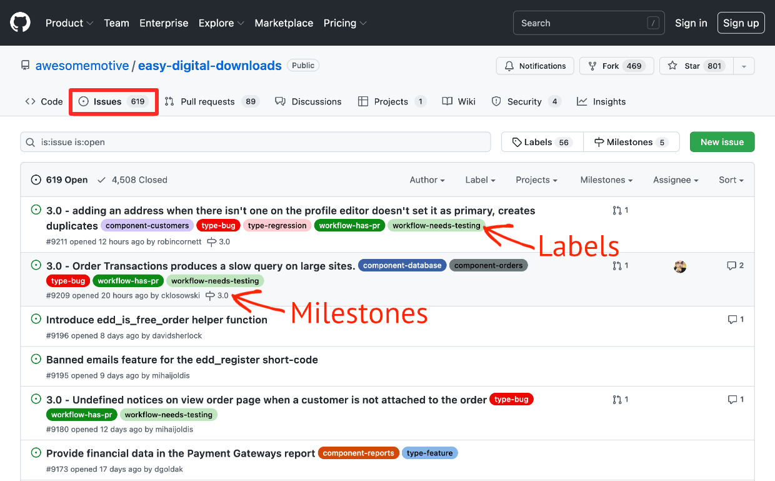Switch to the Pull requests tab
The height and width of the screenshot is (481, 775).
[x=212, y=102]
